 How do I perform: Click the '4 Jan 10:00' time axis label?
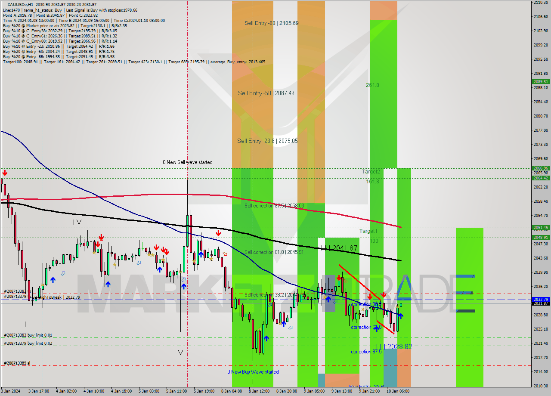(94, 391)
